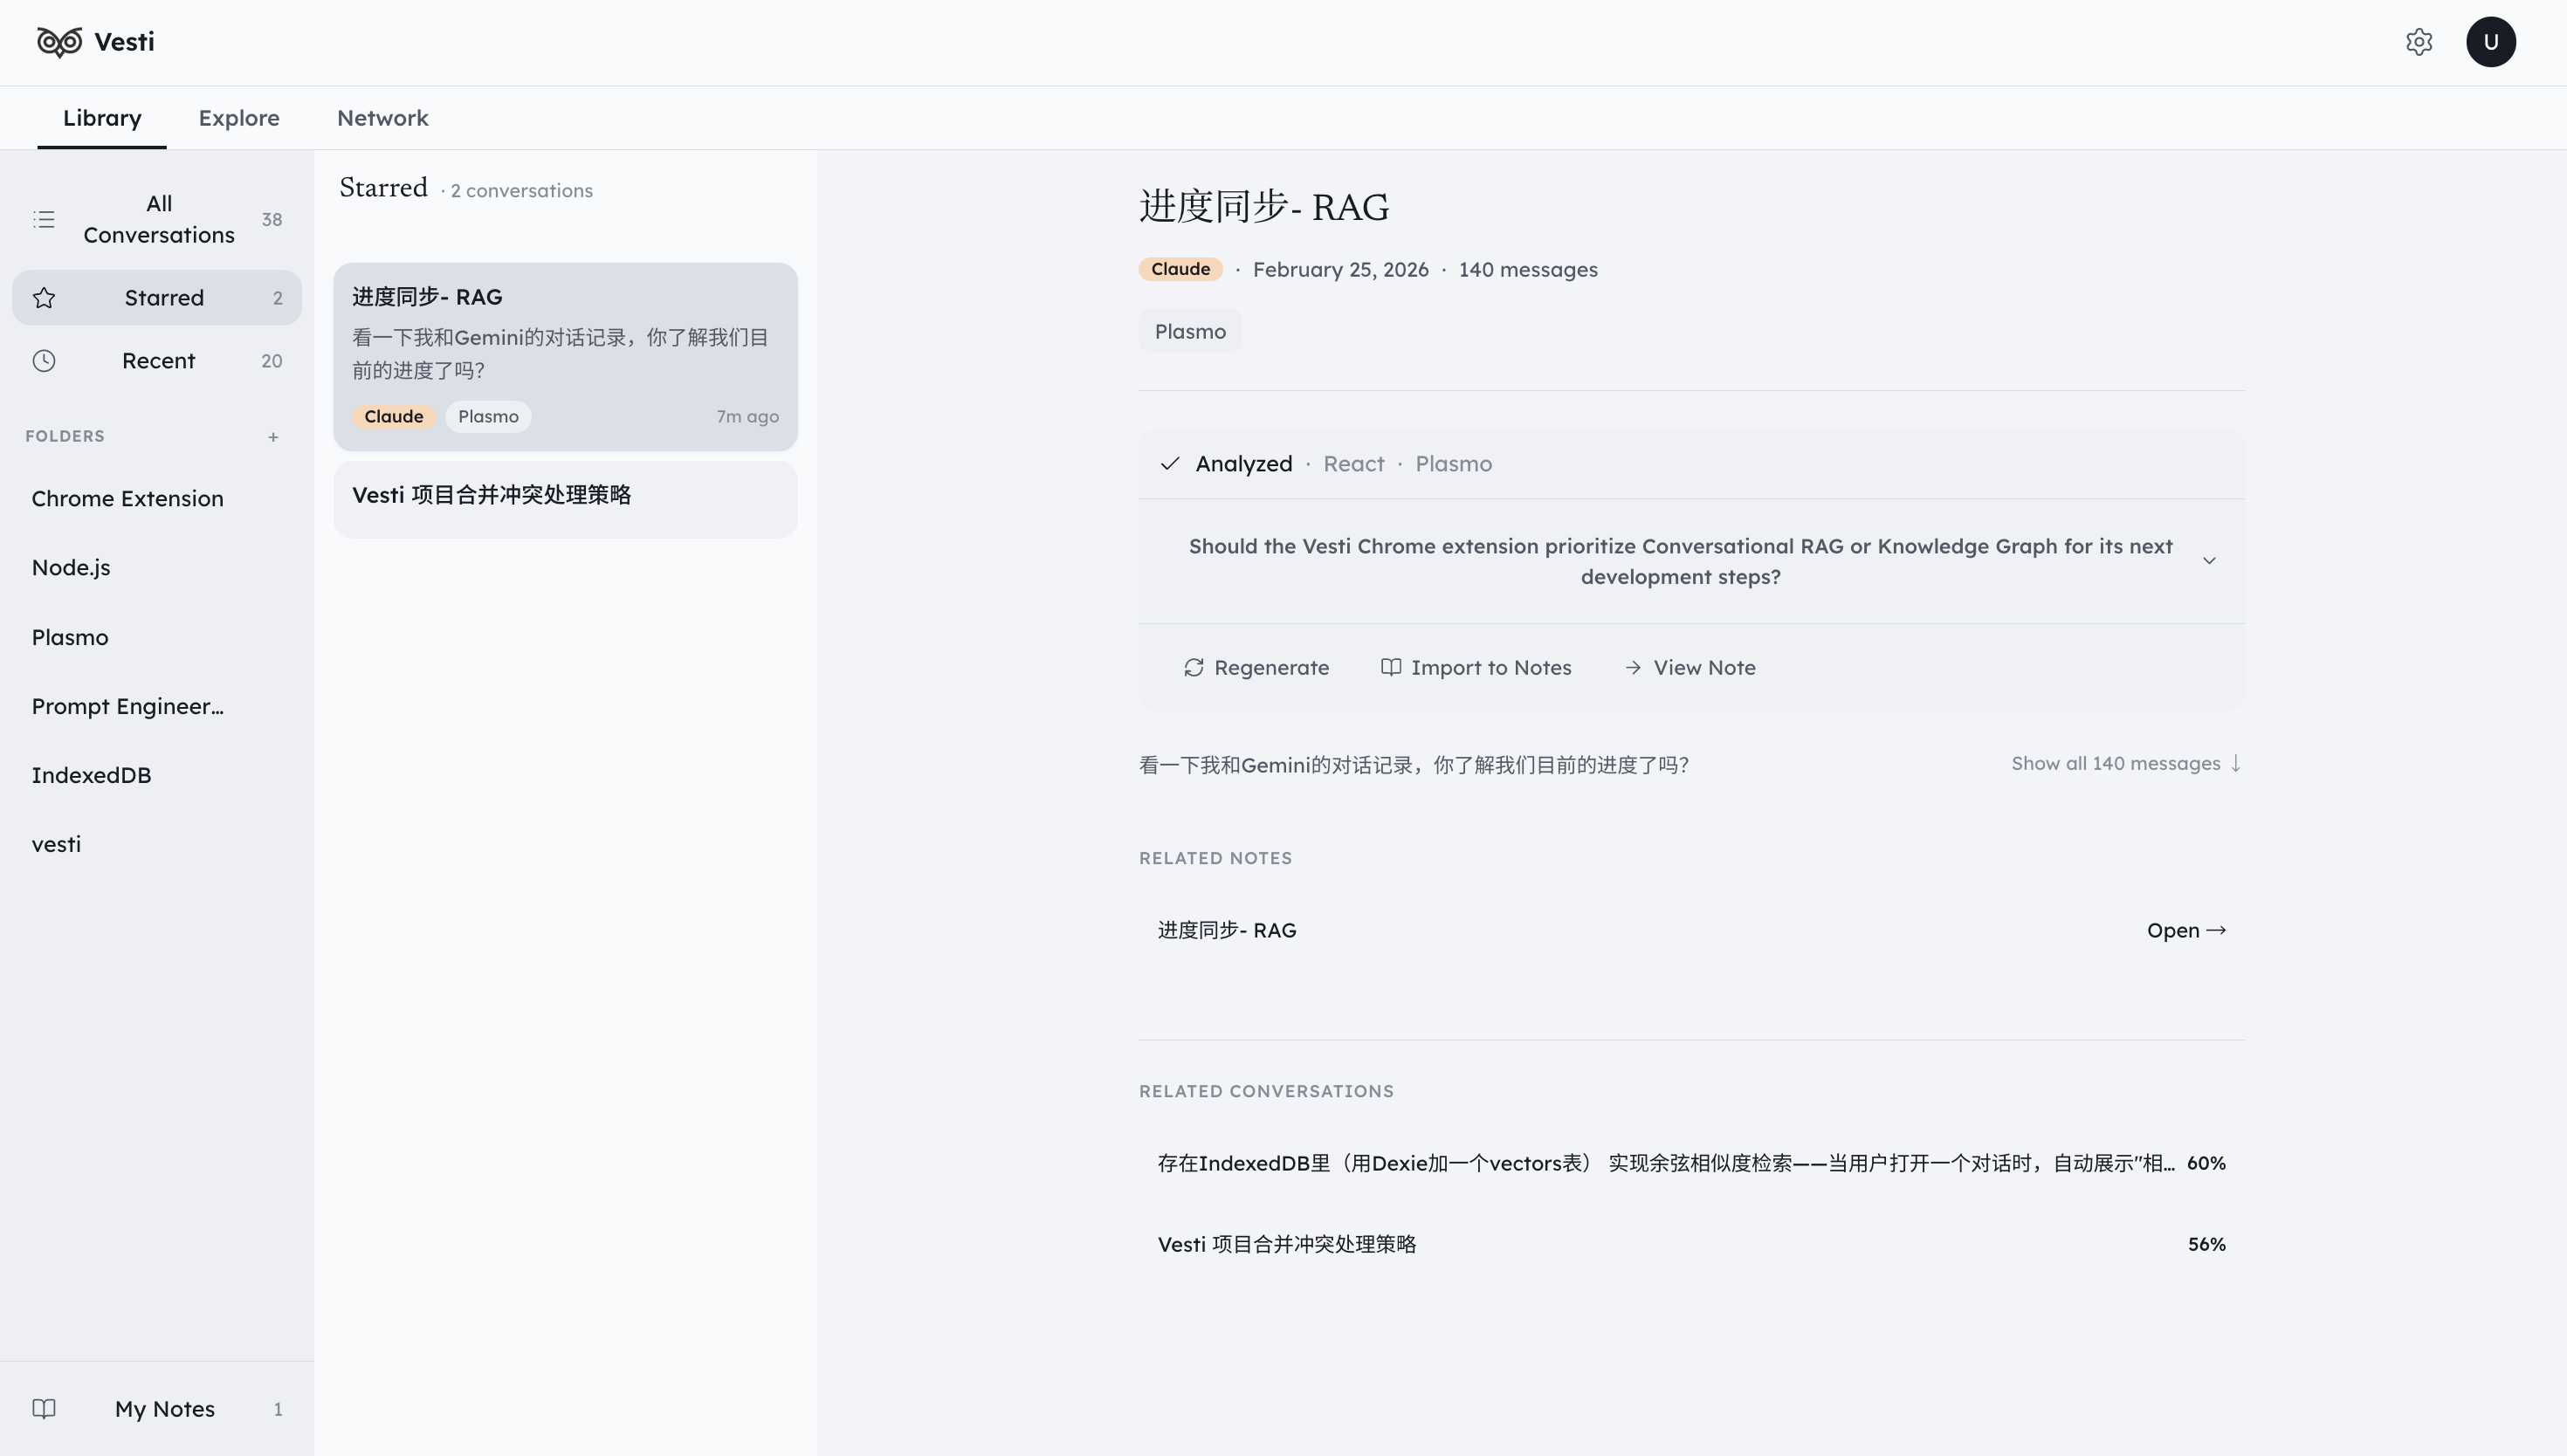Click Import to Notes label

point(1491,668)
